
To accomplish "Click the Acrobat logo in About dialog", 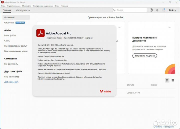I will (40, 33).
